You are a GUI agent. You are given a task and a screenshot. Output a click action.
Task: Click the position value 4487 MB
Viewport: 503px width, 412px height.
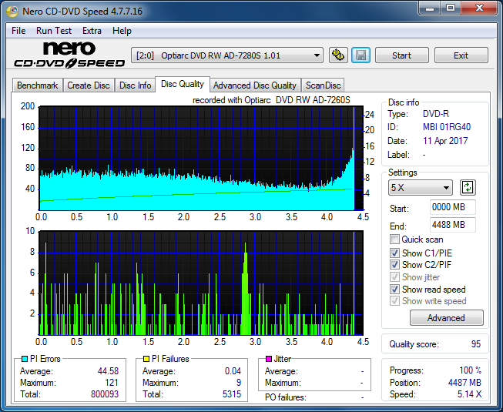coord(464,383)
